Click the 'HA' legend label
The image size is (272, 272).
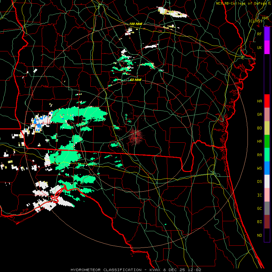(x=260, y=101)
